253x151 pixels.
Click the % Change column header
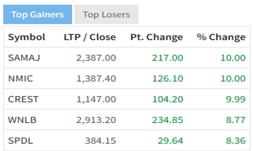click(221, 37)
